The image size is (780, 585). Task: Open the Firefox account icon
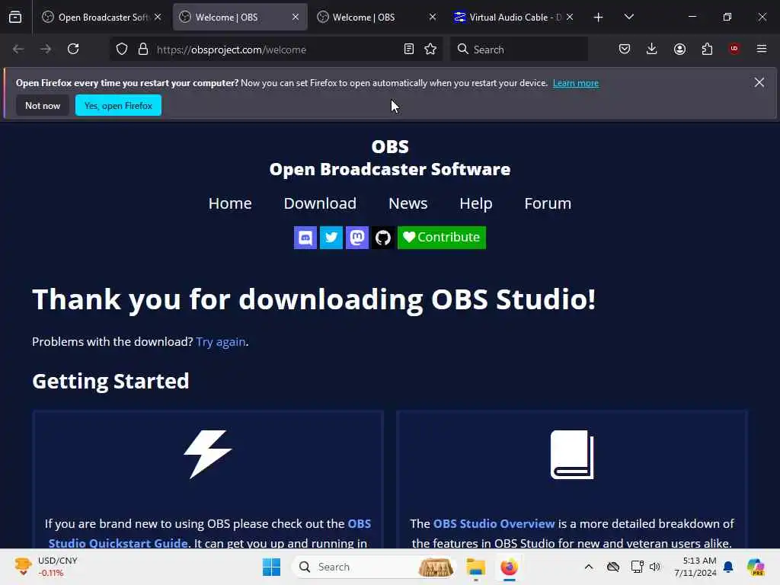point(679,49)
